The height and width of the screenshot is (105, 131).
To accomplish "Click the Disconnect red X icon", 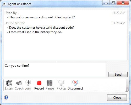I will tap(75, 83).
